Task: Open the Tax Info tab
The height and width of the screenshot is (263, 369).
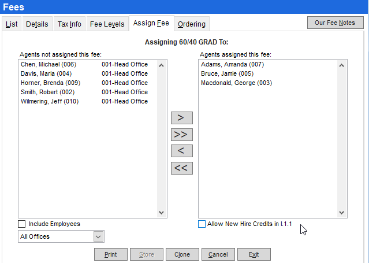Action: point(69,24)
